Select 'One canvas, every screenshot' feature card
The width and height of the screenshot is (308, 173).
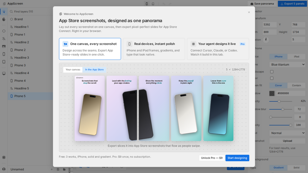90,49
